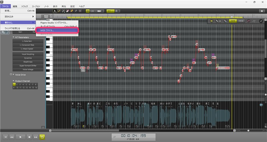Select output channel 1
267x142 pixels.
tap(14, 85)
